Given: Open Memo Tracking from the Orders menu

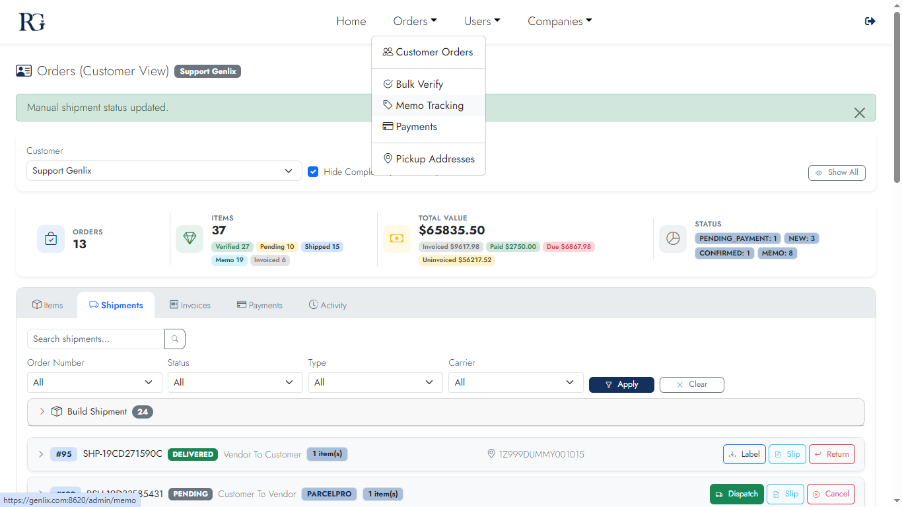Looking at the screenshot, I should pos(429,105).
